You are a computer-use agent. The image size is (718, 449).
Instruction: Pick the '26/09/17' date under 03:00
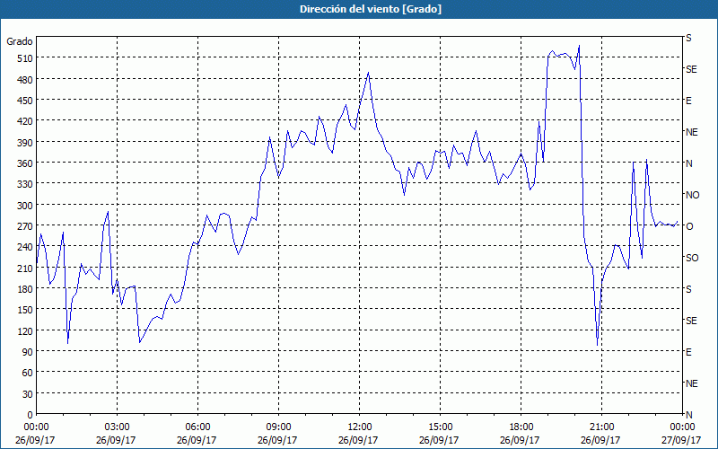[x=116, y=440]
